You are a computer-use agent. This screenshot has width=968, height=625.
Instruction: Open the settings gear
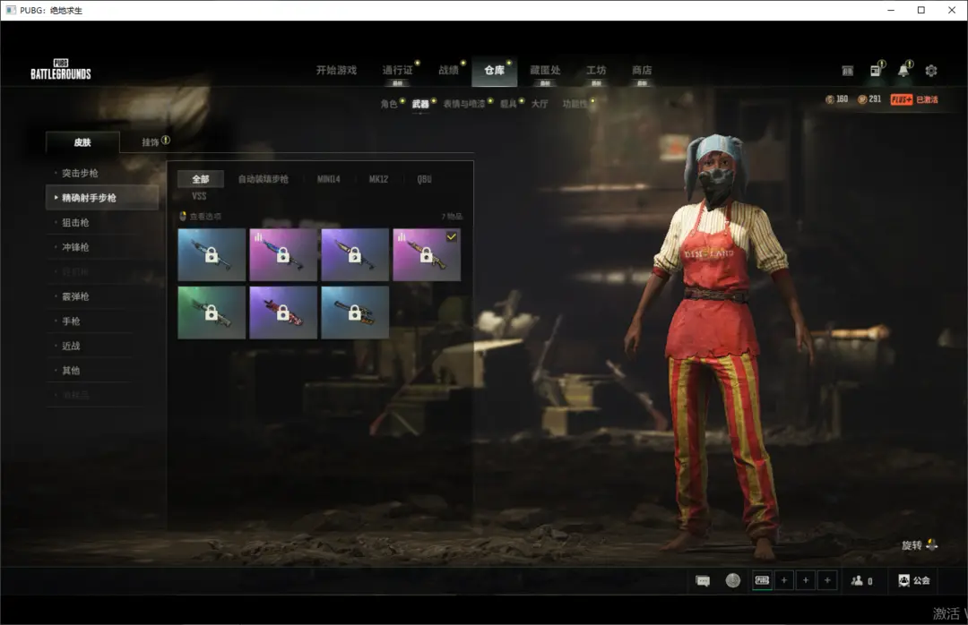(931, 71)
